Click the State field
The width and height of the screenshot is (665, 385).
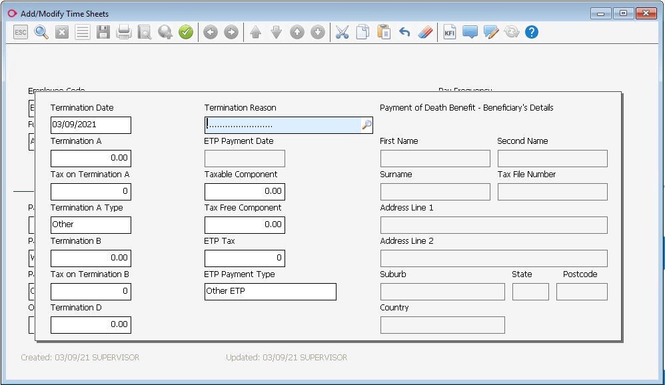click(530, 292)
